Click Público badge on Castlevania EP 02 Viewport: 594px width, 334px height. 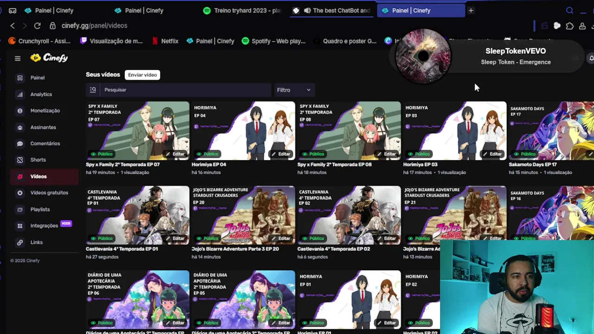(x=314, y=238)
